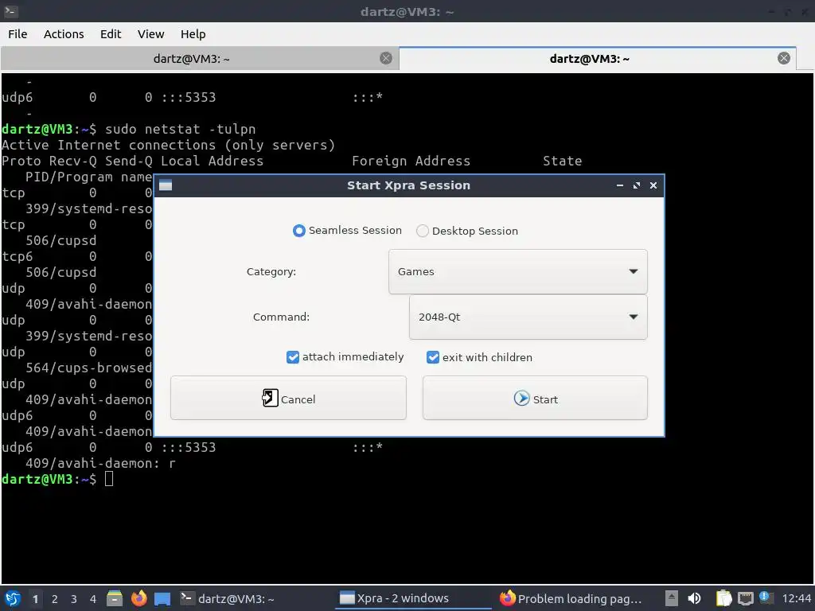Click the show desktop icon in the taskbar

coord(162,598)
